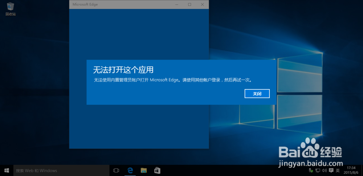
Task: Open the Action Center notification icon
Action: (x=331, y=171)
